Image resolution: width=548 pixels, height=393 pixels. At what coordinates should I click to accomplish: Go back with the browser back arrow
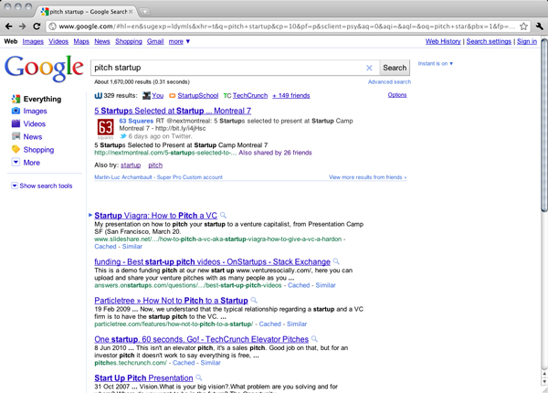(x=9, y=27)
